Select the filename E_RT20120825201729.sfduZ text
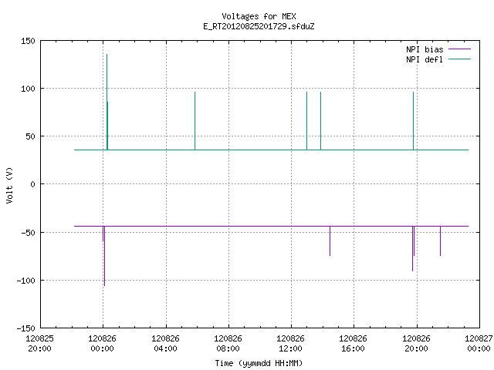The image size is (494, 370). [259, 26]
